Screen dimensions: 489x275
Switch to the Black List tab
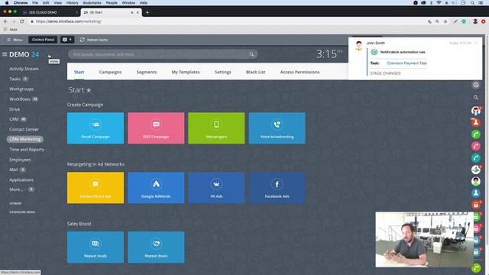[x=256, y=72]
